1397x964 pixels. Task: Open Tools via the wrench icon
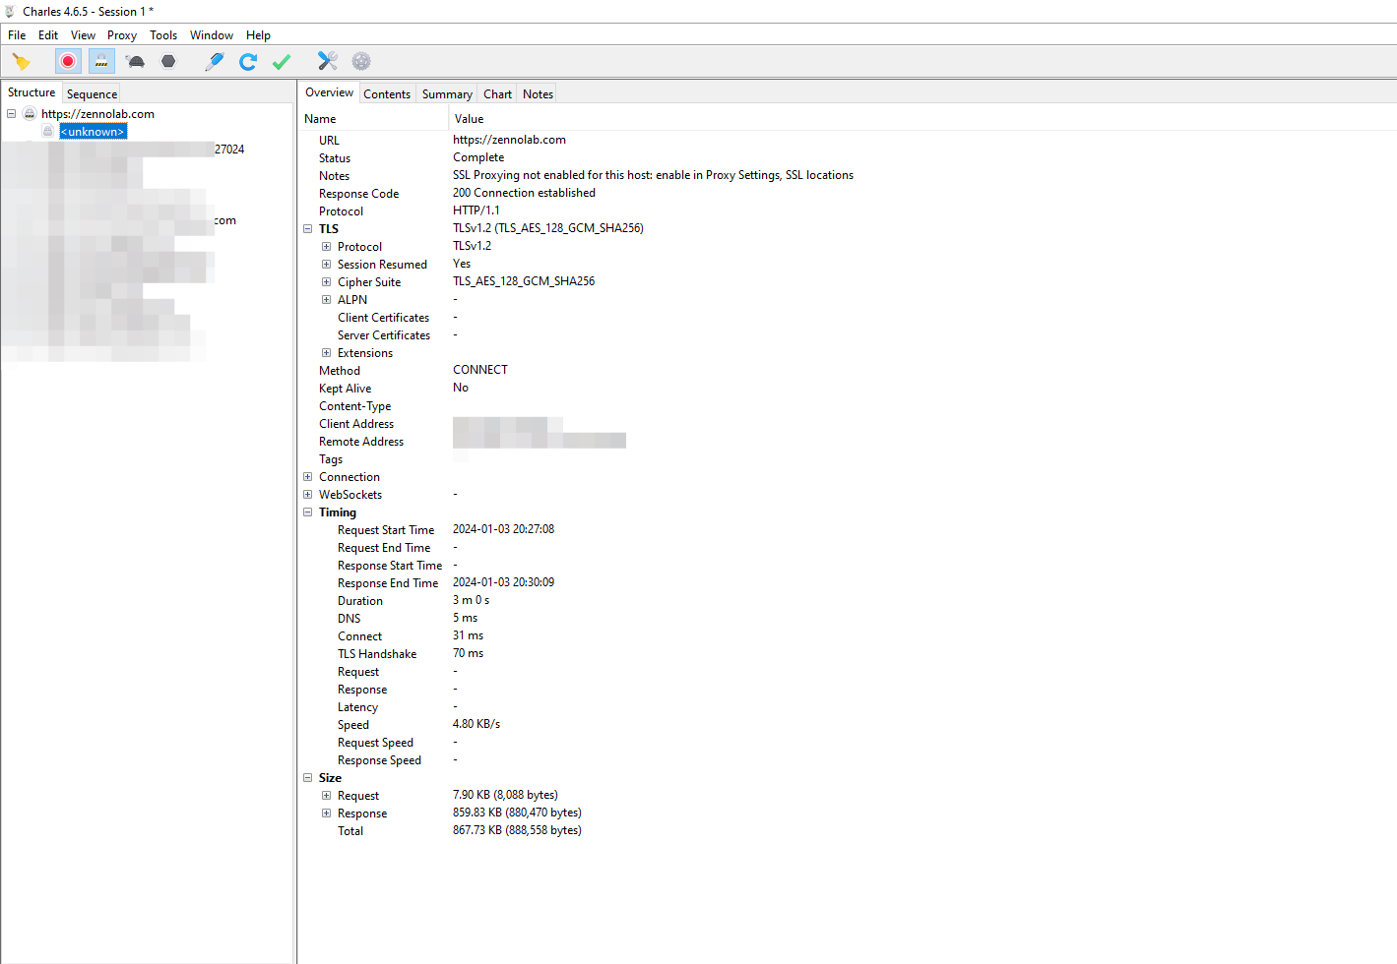[x=328, y=62]
